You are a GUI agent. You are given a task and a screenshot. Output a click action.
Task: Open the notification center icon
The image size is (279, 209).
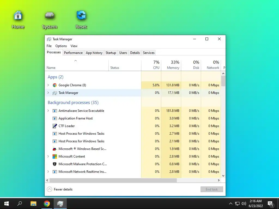coord(271,204)
